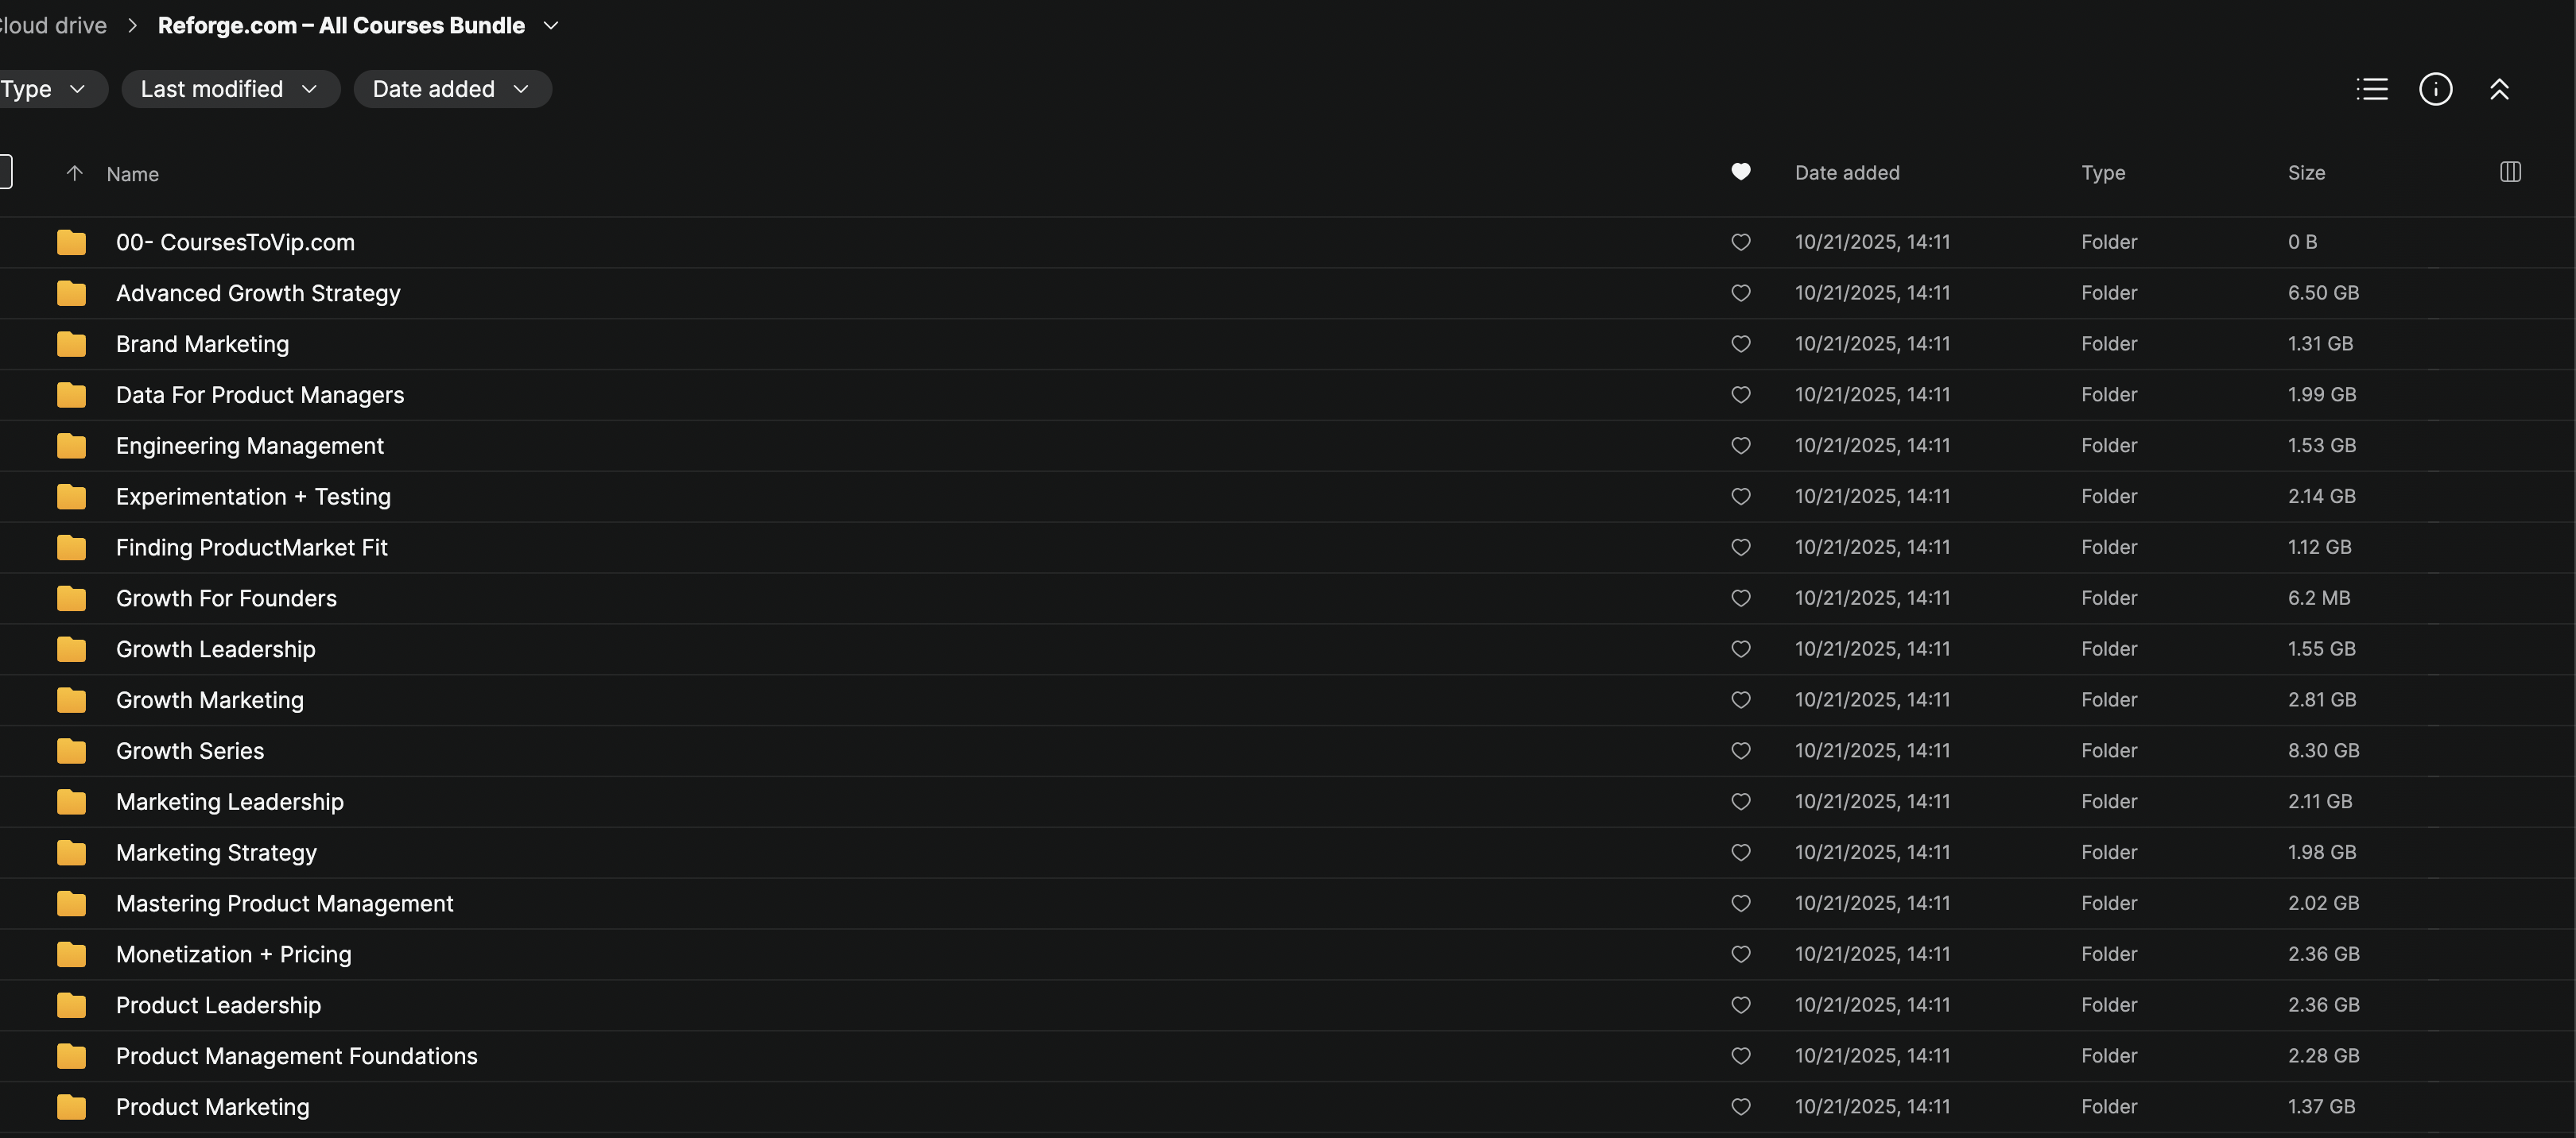The image size is (2576, 1138).
Task: Toggle favorite heart for Monetization + Pricing
Action: [x=1741, y=954]
